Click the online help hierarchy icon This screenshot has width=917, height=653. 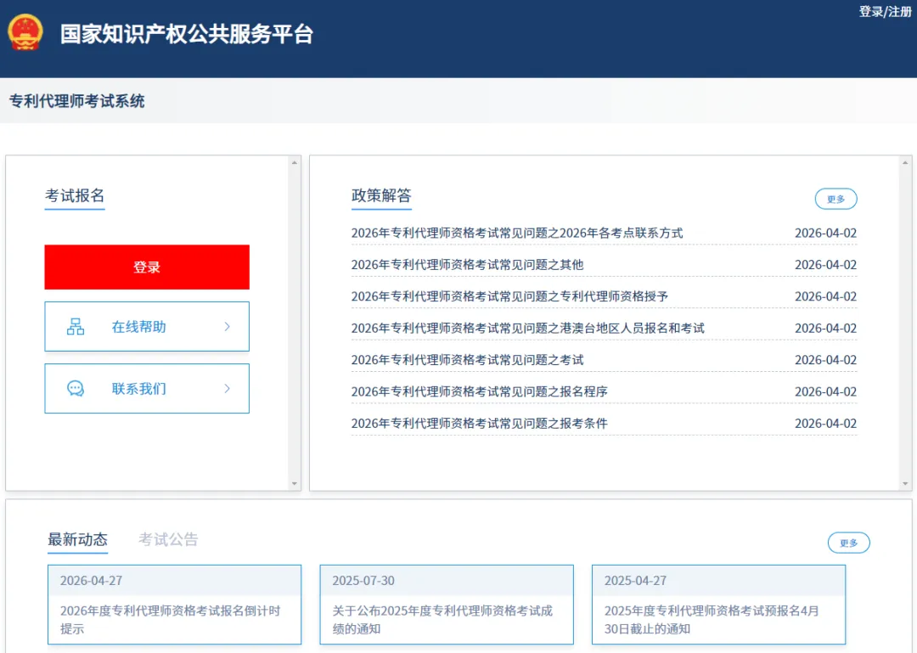(76, 326)
